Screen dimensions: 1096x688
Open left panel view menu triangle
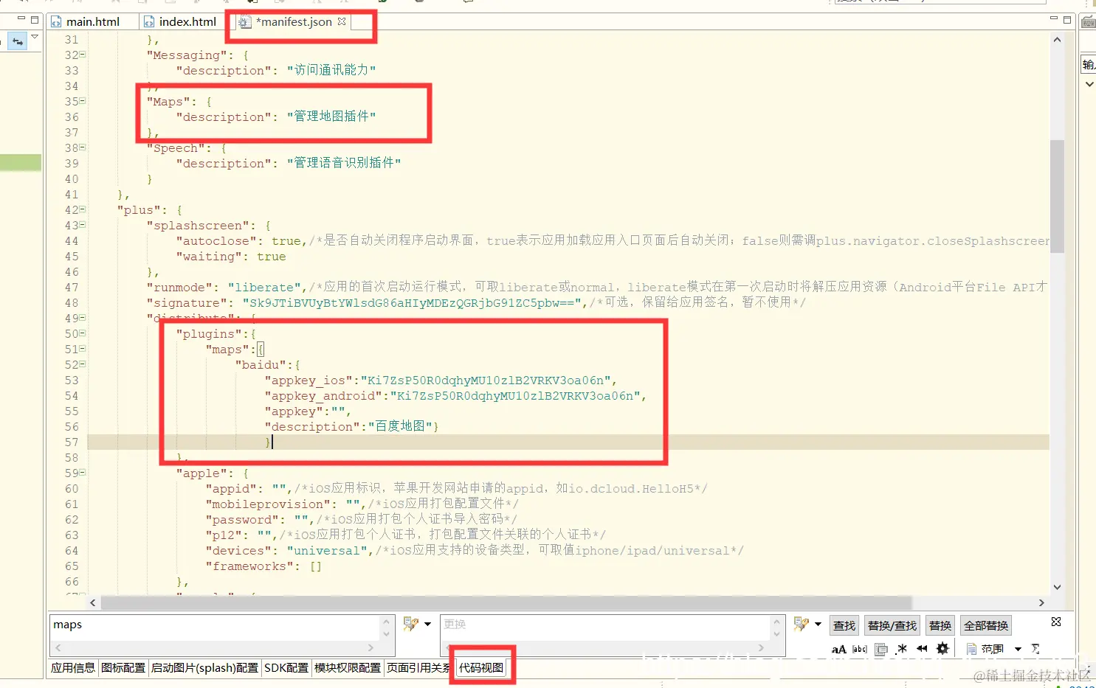click(35, 37)
